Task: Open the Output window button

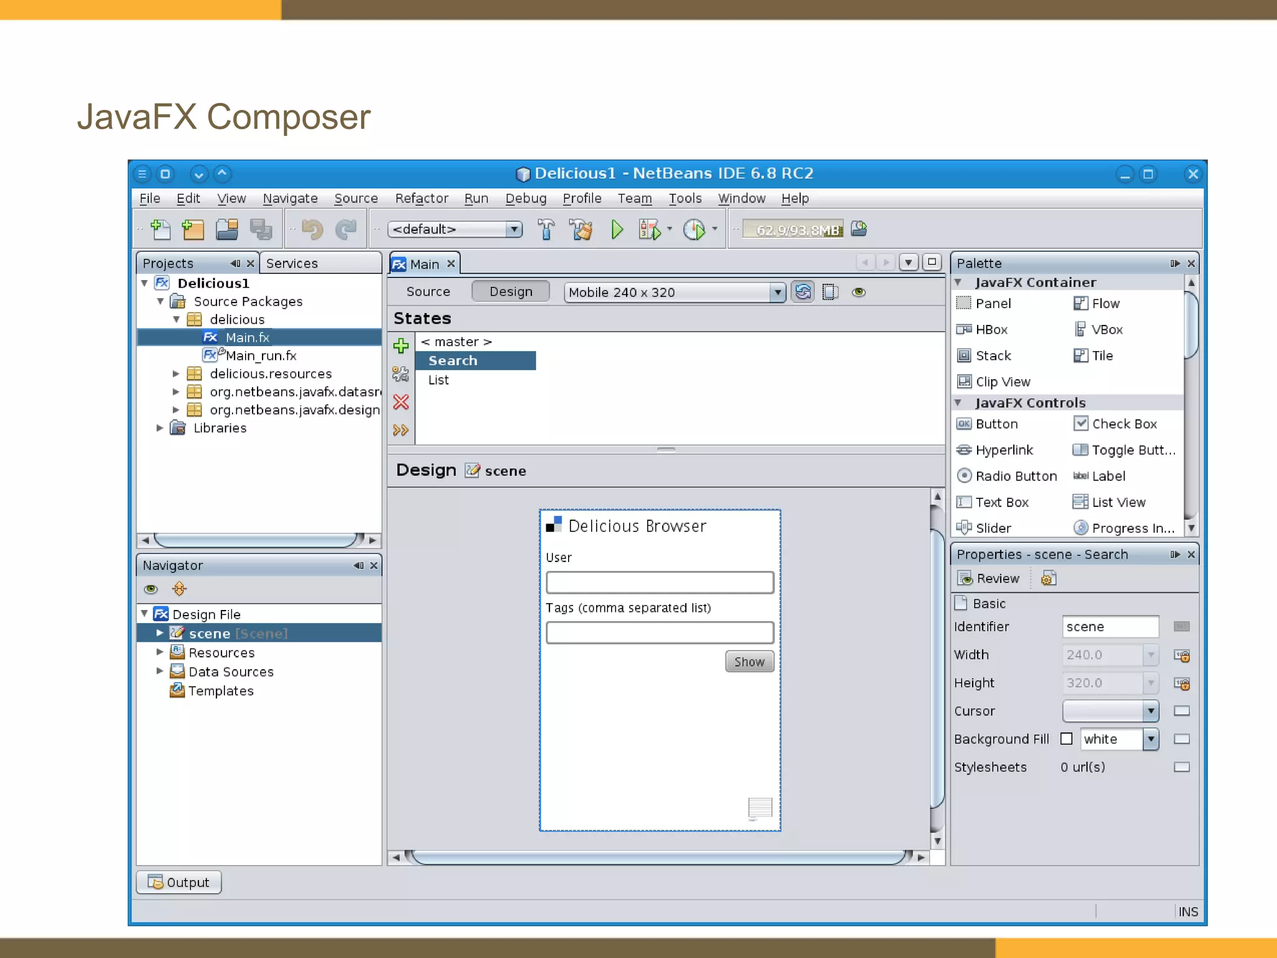Action: [179, 882]
